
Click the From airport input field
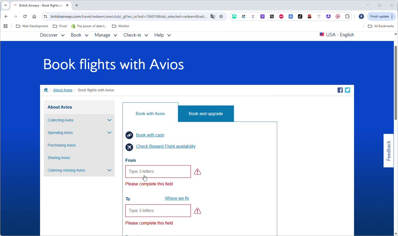[x=158, y=171]
